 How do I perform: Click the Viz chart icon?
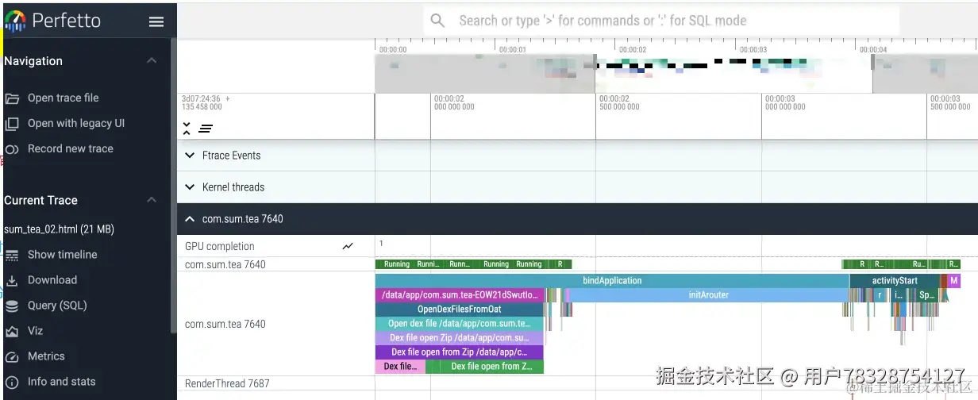tap(12, 331)
